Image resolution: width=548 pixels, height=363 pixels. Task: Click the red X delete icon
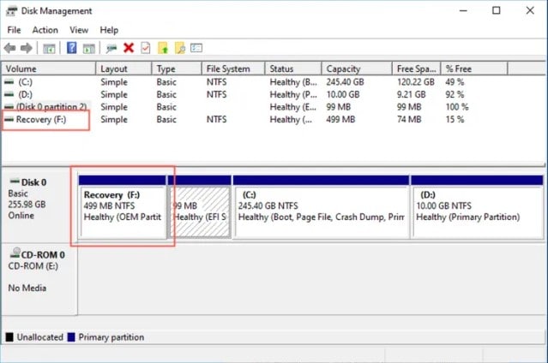[x=129, y=48]
